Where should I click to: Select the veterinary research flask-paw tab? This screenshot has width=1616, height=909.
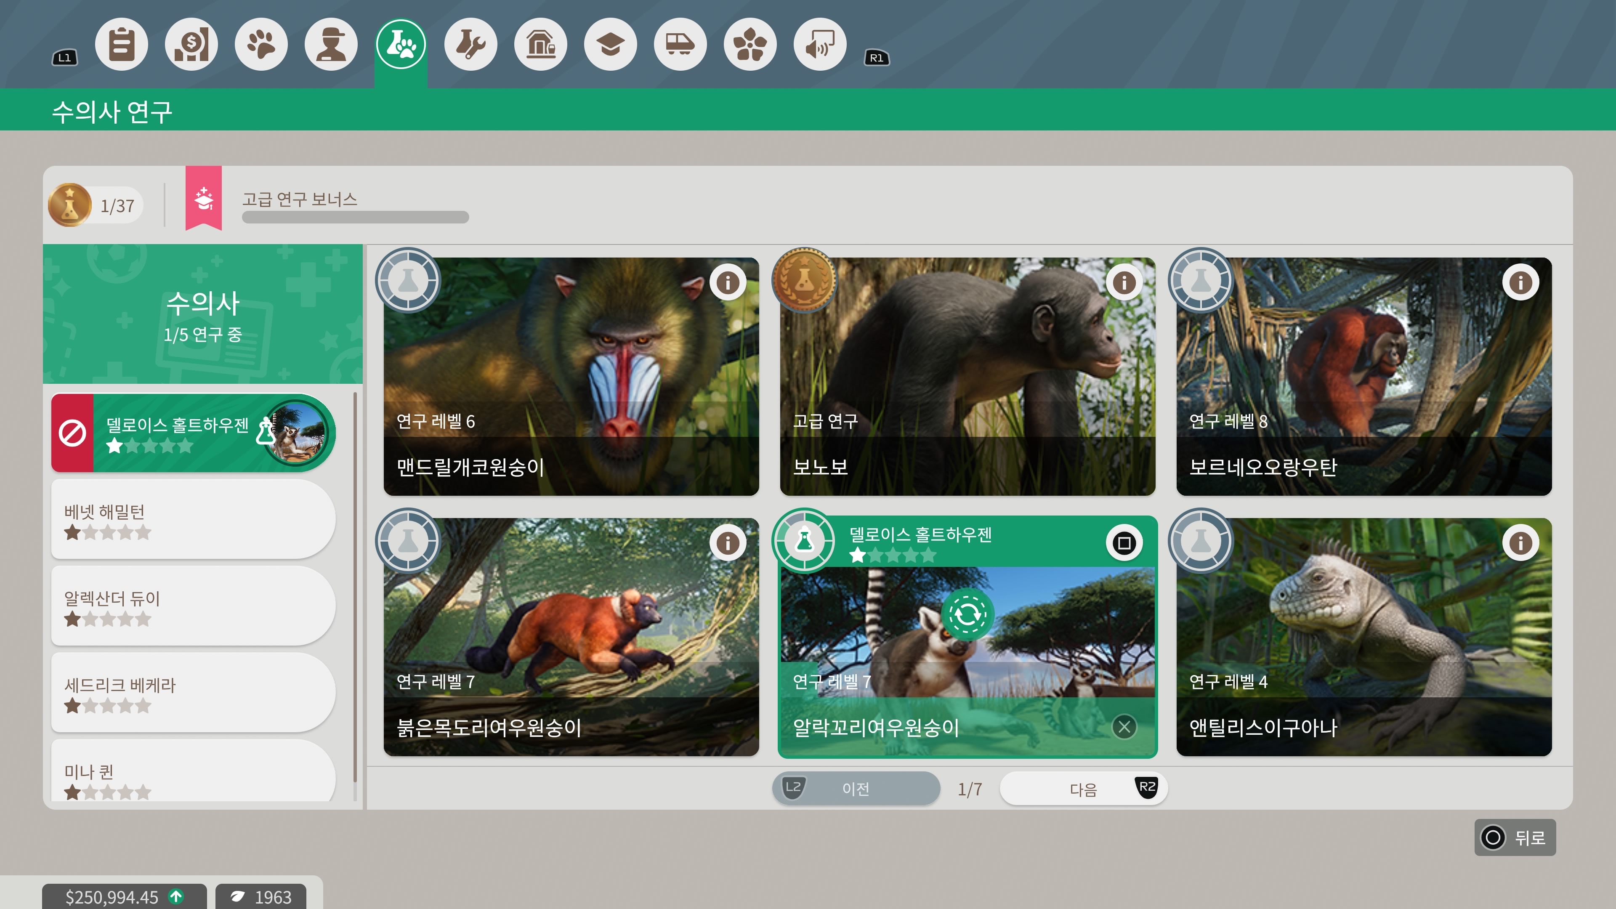401,45
